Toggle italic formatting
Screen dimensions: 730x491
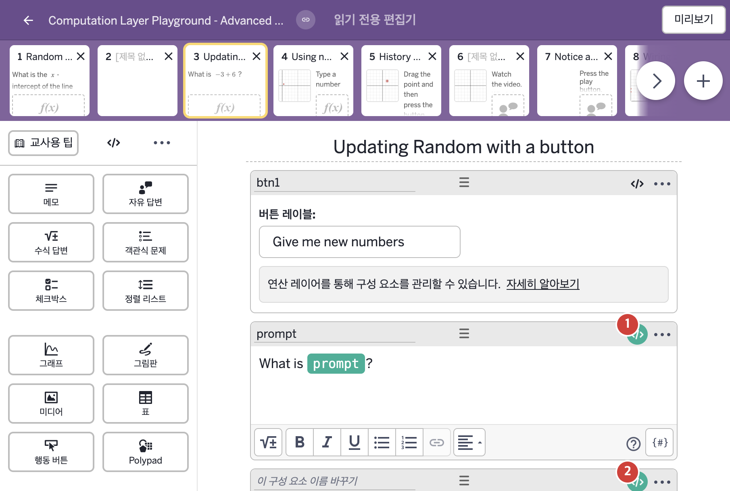(x=327, y=442)
